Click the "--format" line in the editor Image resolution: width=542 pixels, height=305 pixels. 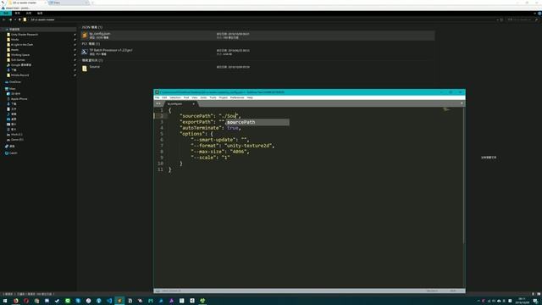coord(232,146)
